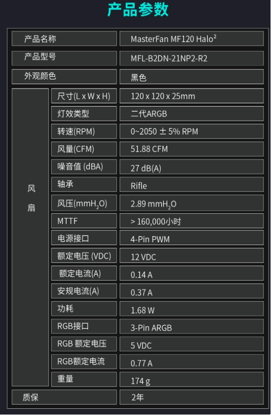This screenshot has height=415, width=271.
Task: Select the 产品名称 label cell
Action: click(x=64, y=39)
